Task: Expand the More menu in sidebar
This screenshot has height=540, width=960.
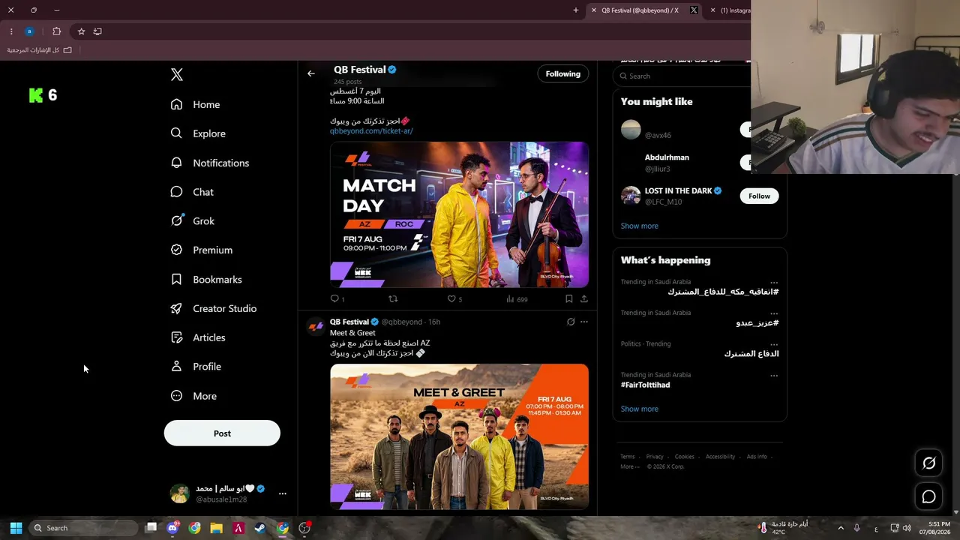Action: click(x=193, y=396)
